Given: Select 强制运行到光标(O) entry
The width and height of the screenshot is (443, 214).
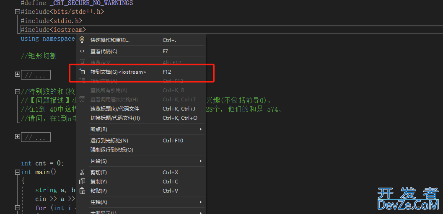Looking at the screenshot, I should click(141, 150).
